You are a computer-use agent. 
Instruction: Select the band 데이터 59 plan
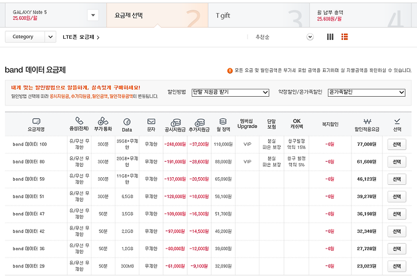click(397, 179)
